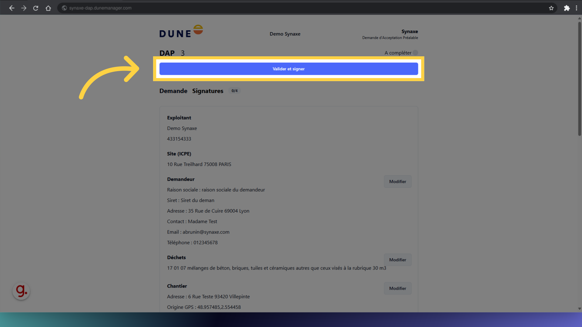This screenshot has height=327, width=582.
Task: Open the Signatures tab
Action: [208, 91]
